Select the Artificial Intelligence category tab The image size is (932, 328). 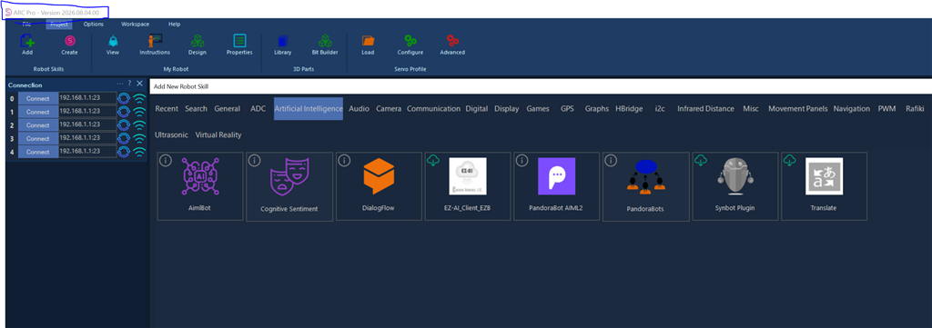pyautogui.click(x=309, y=108)
